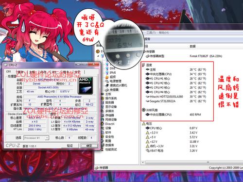Select 性能测试 benchmark tree item
Viewport: 243px width, 182px height.
click(x=111, y=149)
